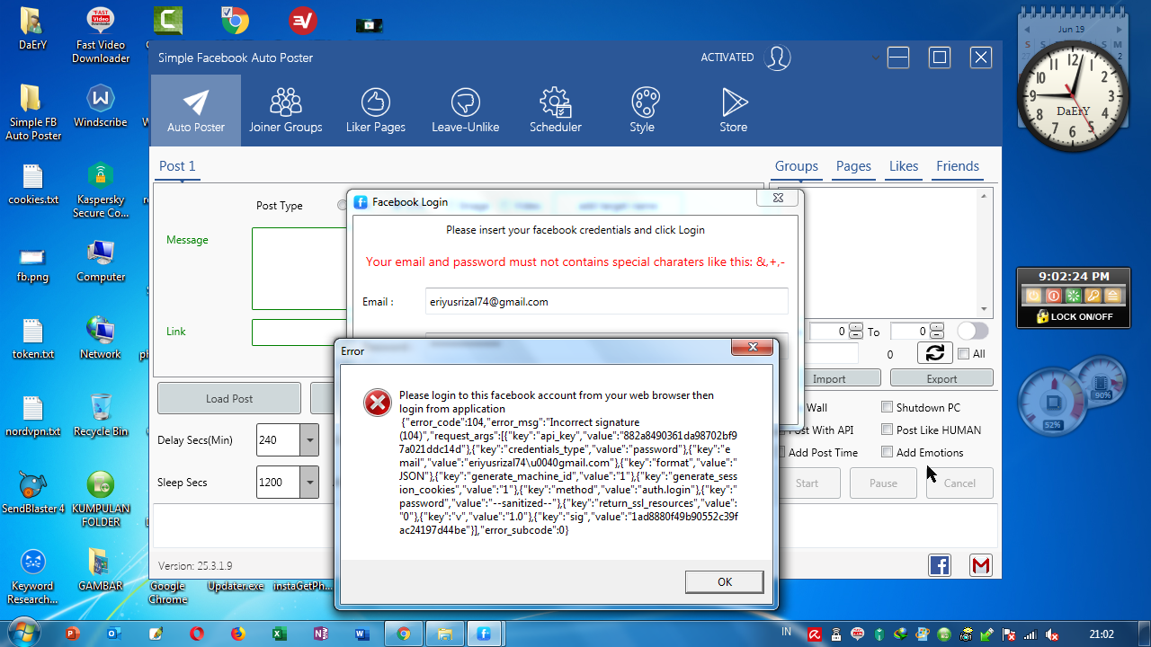1151x647 pixels.
Task: Select the KUMPULAN FOLDER desktop icon
Action: pyautogui.click(x=101, y=498)
